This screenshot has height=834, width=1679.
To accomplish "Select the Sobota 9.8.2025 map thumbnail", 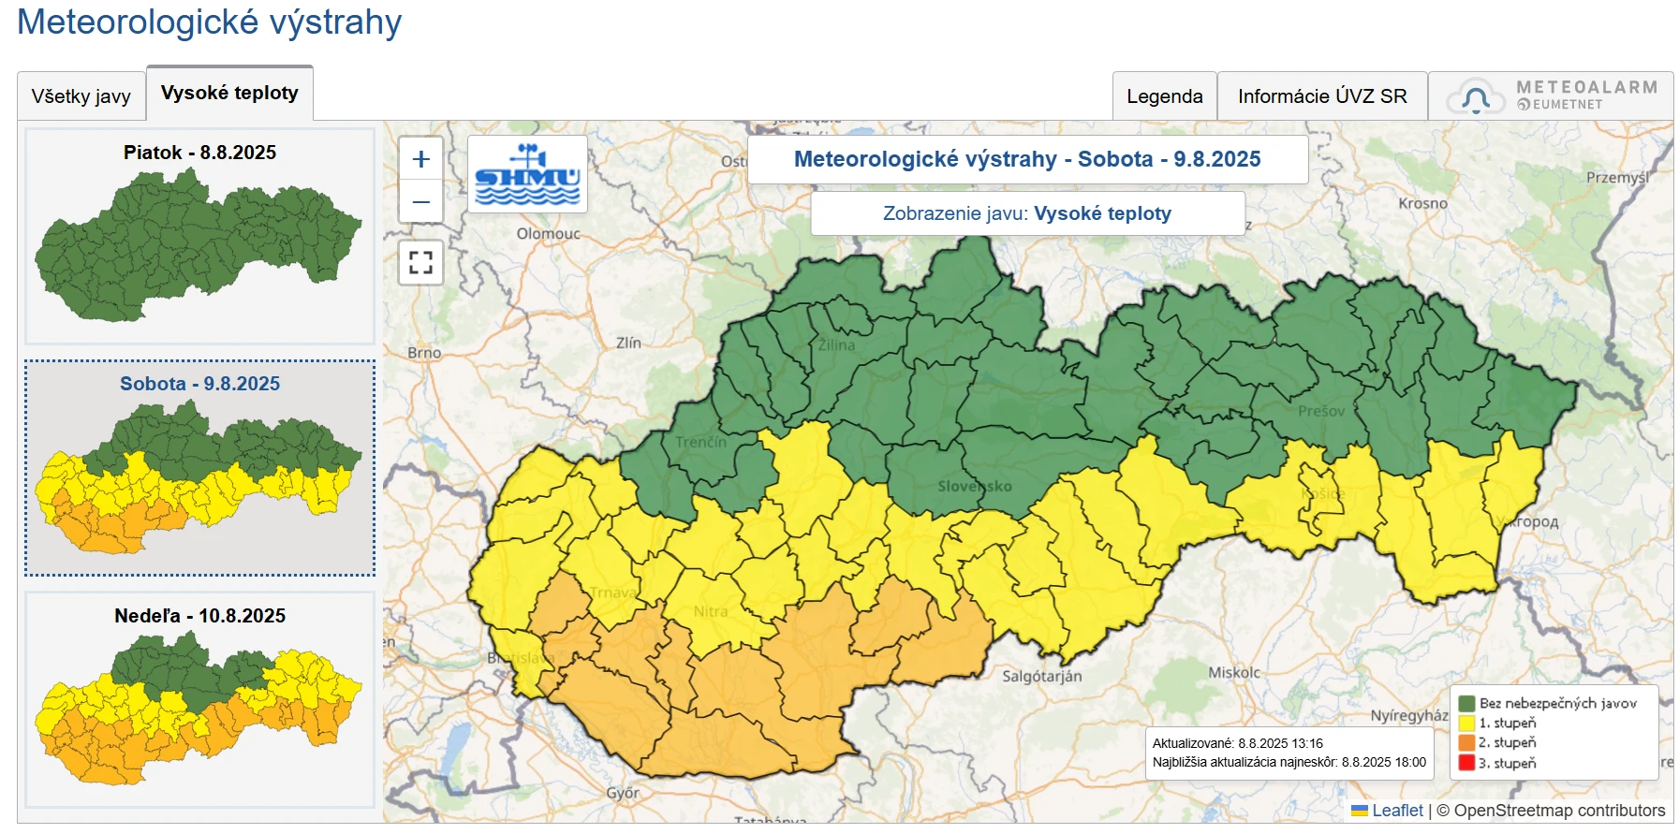I will tap(199, 467).
